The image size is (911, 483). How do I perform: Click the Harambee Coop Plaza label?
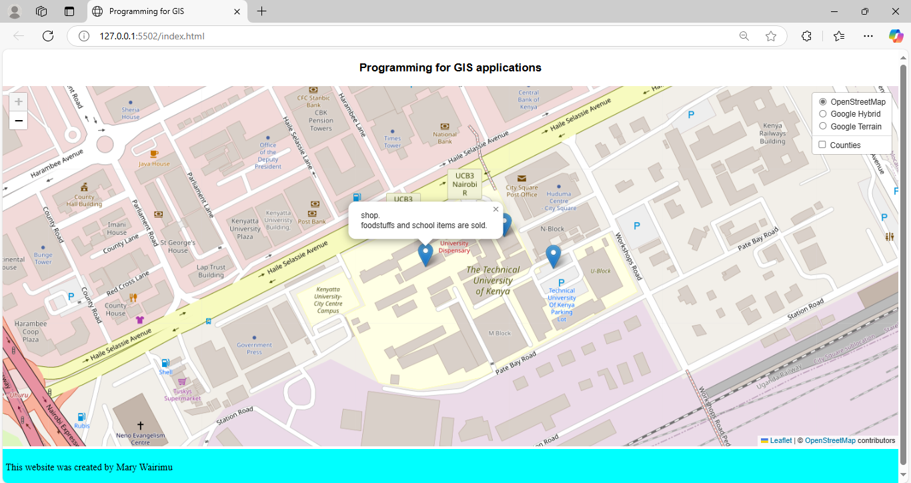pos(31,332)
